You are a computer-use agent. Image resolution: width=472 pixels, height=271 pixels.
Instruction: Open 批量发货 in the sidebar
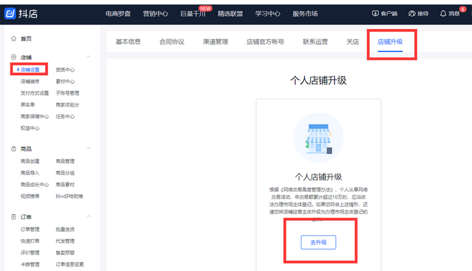[x=65, y=229]
